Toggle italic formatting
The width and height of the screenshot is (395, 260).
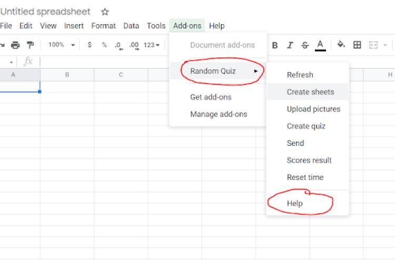pos(290,45)
